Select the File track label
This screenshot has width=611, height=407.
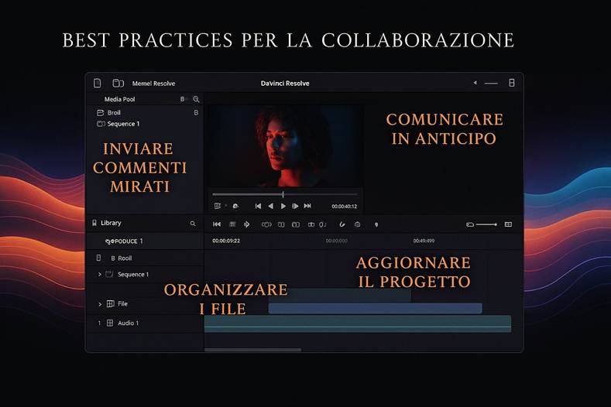(x=123, y=303)
